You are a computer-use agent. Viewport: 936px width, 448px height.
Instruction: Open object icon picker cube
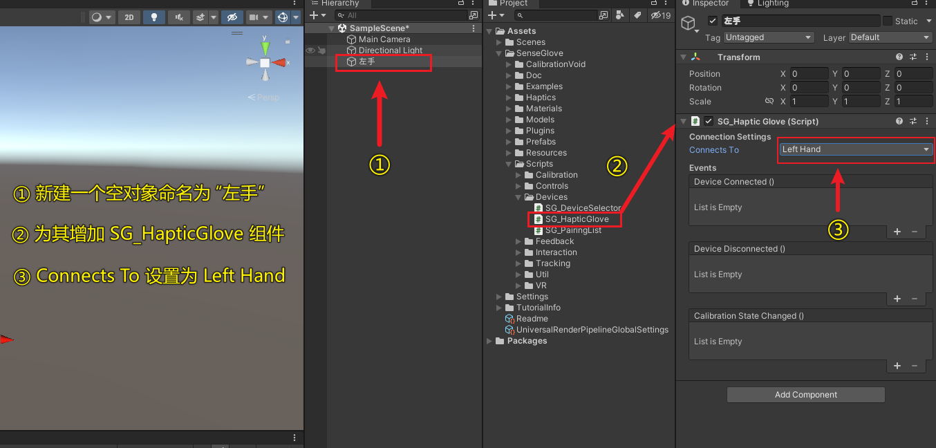tap(689, 24)
